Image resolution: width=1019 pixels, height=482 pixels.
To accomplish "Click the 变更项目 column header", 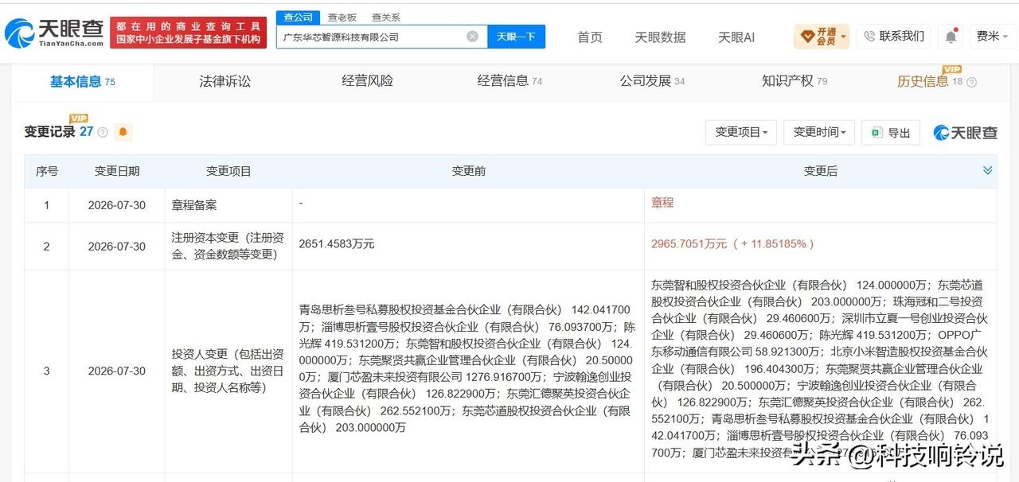I will (228, 171).
